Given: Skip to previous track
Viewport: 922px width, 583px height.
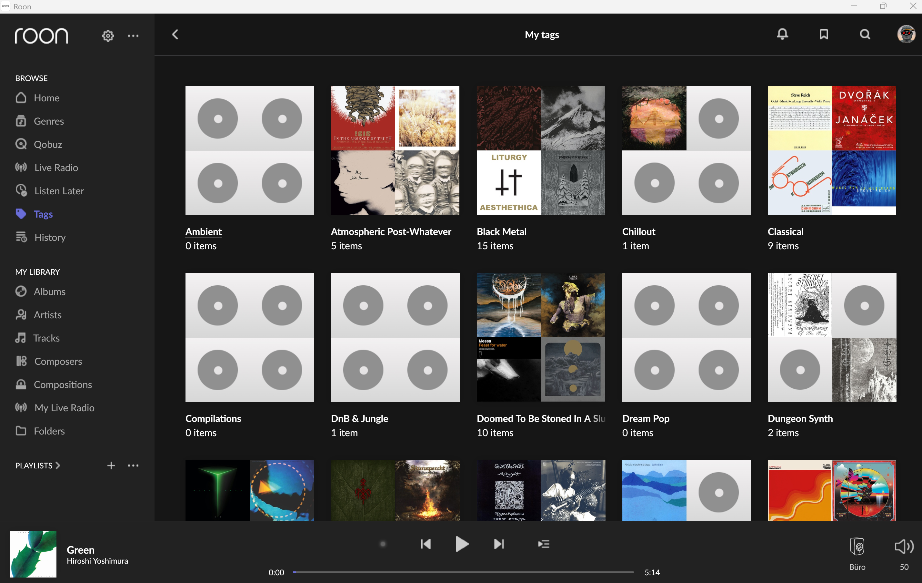Looking at the screenshot, I should pyautogui.click(x=426, y=544).
